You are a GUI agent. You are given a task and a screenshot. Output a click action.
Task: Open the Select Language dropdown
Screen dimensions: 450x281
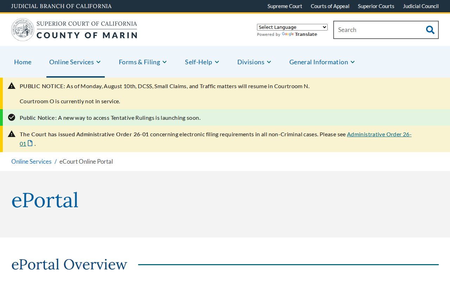pyautogui.click(x=292, y=27)
